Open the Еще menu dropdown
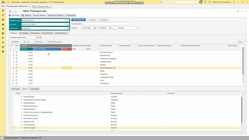 (x=240, y=42)
